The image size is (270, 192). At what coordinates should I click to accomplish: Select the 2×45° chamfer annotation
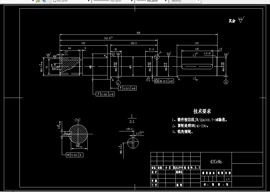[x=207, y=53]
